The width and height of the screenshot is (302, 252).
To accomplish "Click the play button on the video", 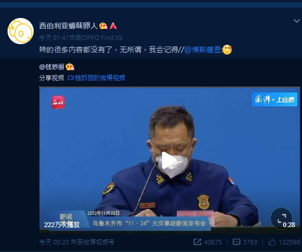I will [x=169, y=160].
